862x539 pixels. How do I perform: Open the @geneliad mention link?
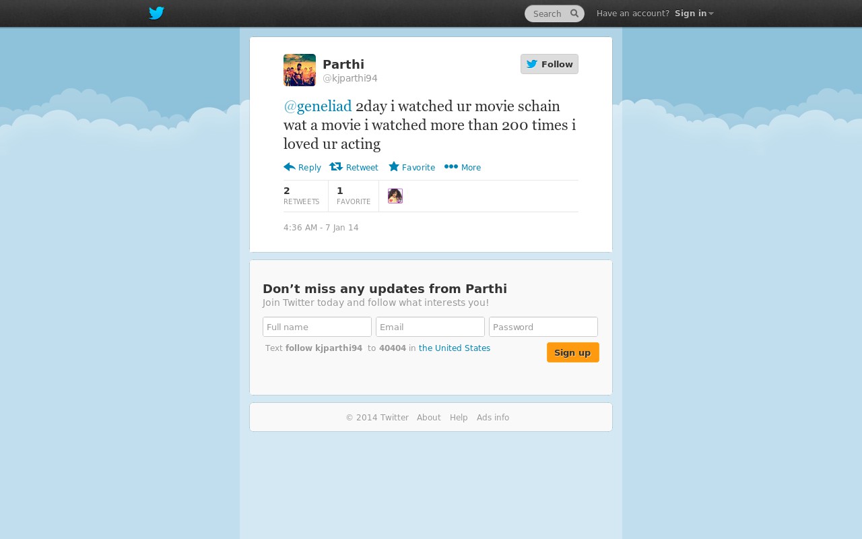click(x=318, y=106)
